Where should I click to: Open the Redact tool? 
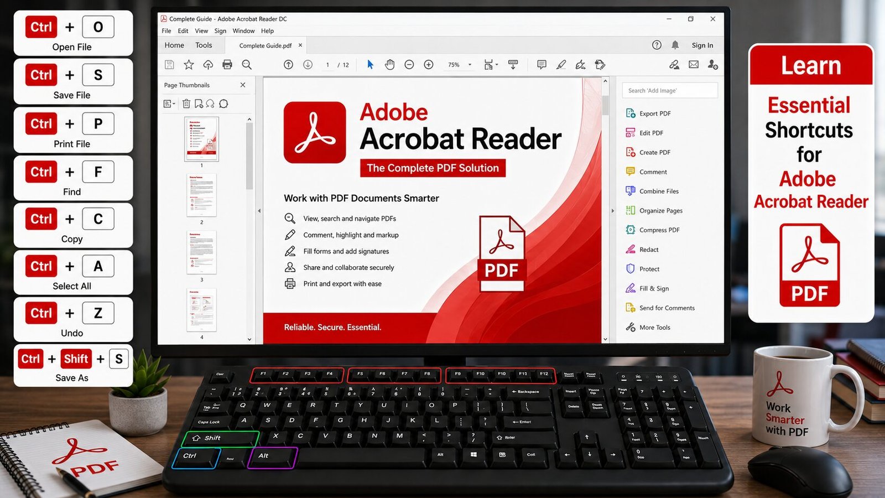(642, 250)
